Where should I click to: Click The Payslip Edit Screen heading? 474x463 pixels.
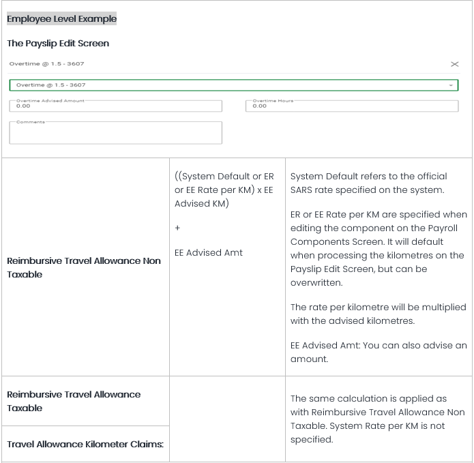coord(58,43)
